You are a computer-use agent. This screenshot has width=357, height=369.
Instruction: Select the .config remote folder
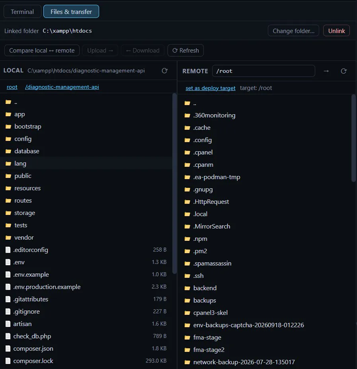point(265,140)
